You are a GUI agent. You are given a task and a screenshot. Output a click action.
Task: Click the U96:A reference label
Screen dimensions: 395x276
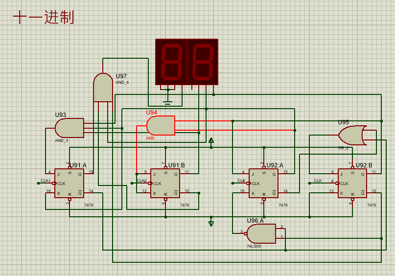click(255, 221)
